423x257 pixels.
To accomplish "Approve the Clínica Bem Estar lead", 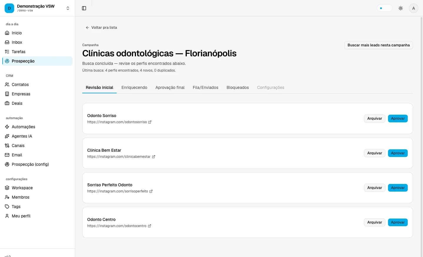I will pyautogui.click(x=398, y=153).
